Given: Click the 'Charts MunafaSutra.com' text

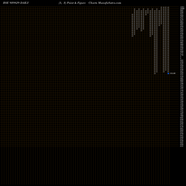Looking at the screenshot, I should pos(105,3).
